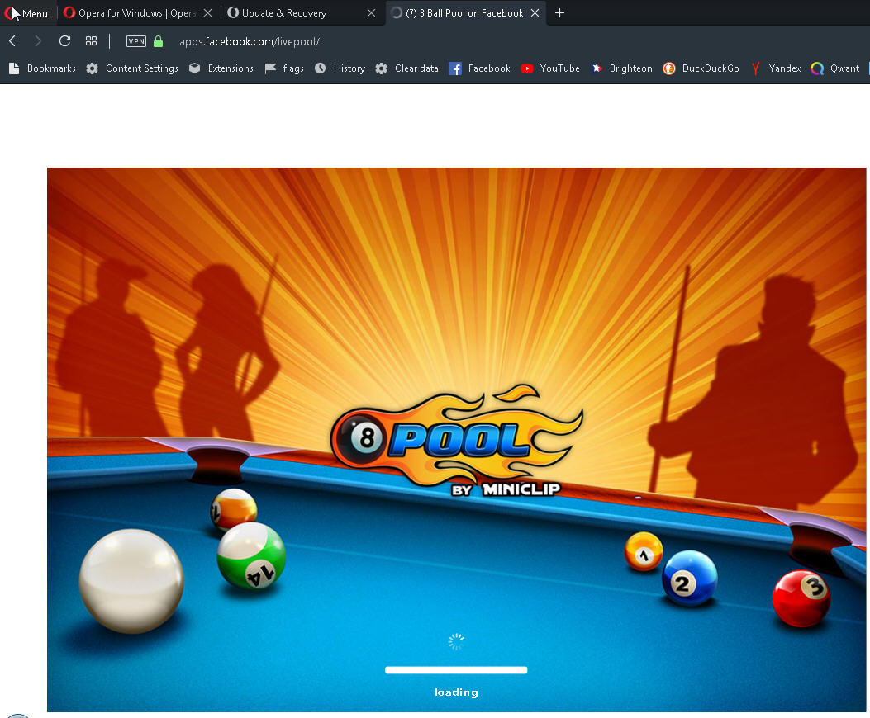The image size is (870, 718).
Task: Click the blue 2 ball
Action: [x=690, y=578]
